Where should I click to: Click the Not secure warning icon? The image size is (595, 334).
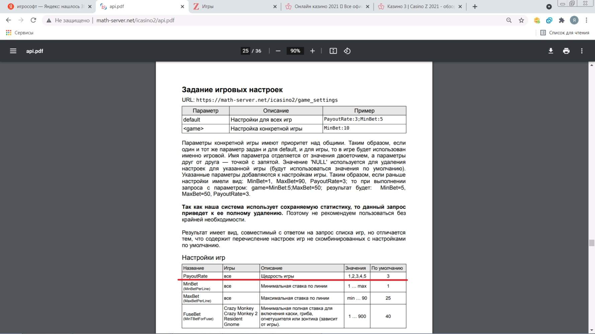coord(49,20)
